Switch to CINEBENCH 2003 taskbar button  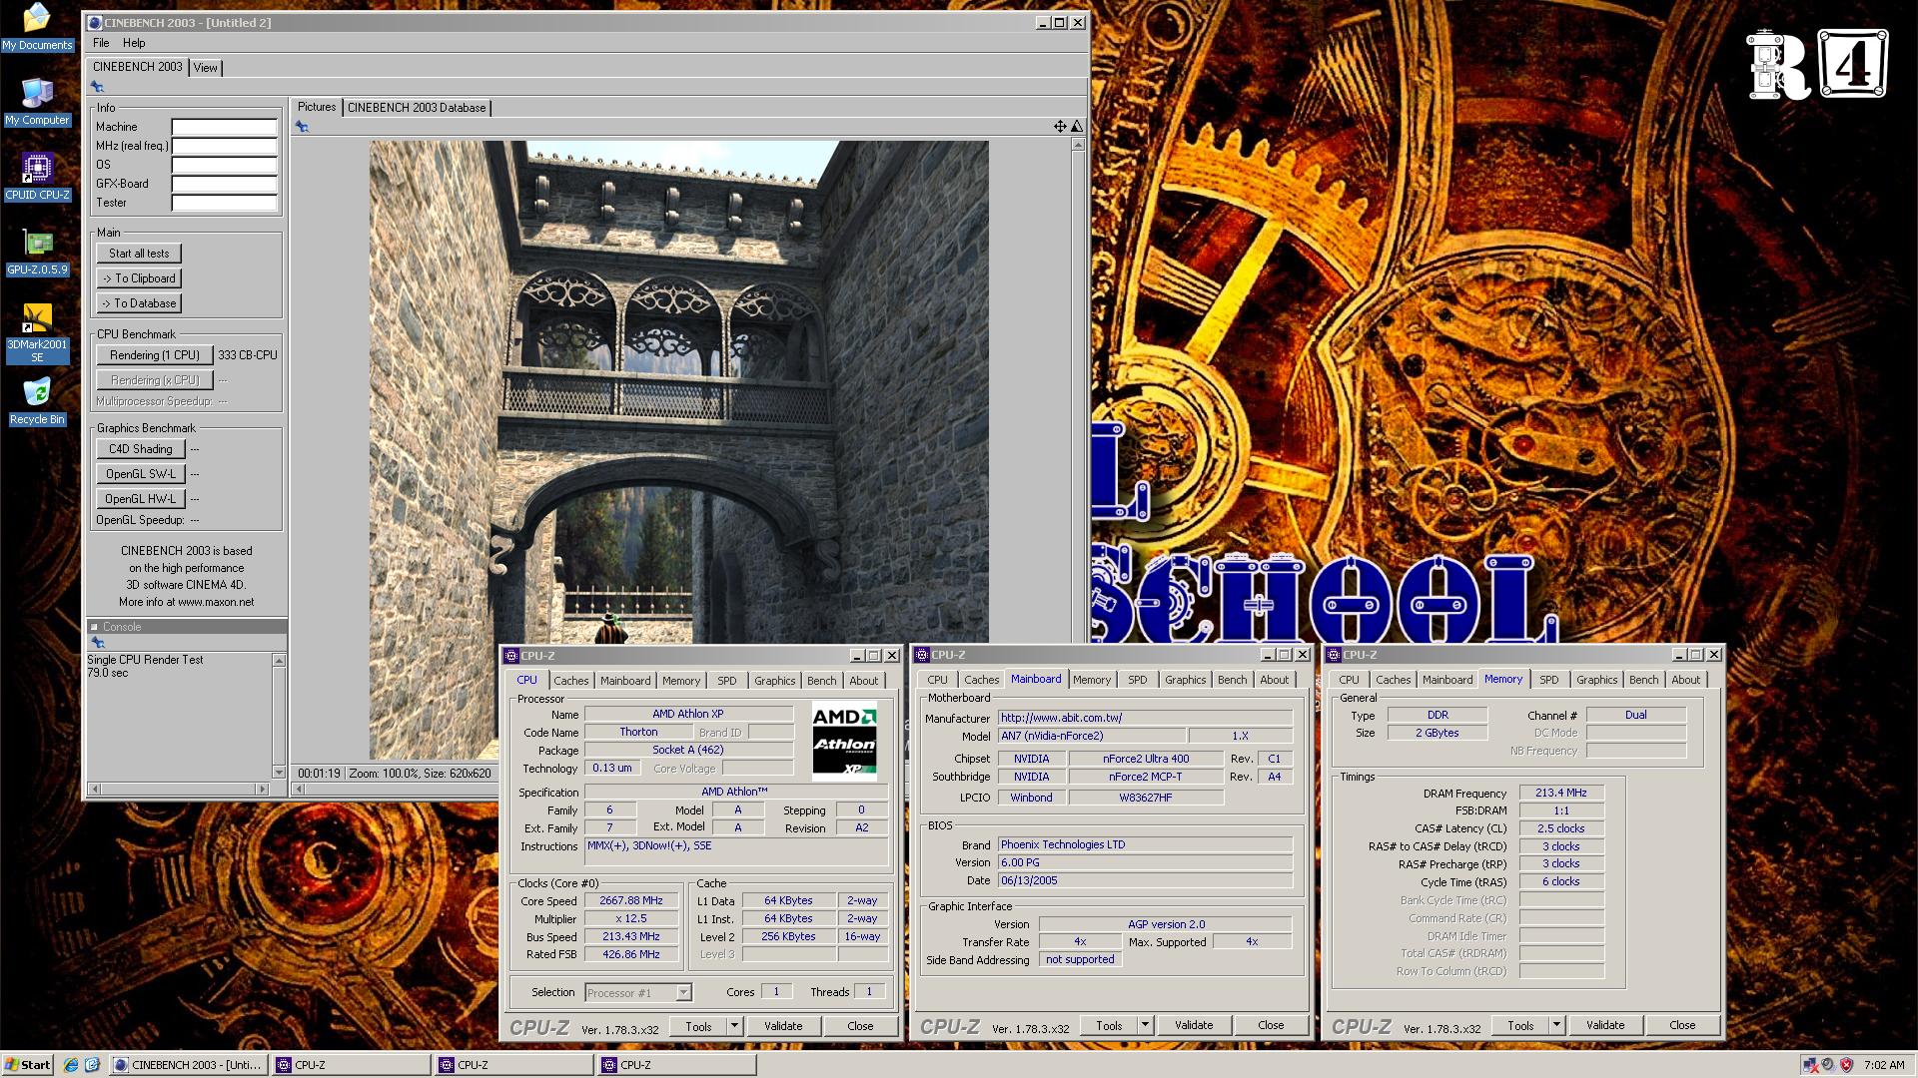pos(188,1065)
